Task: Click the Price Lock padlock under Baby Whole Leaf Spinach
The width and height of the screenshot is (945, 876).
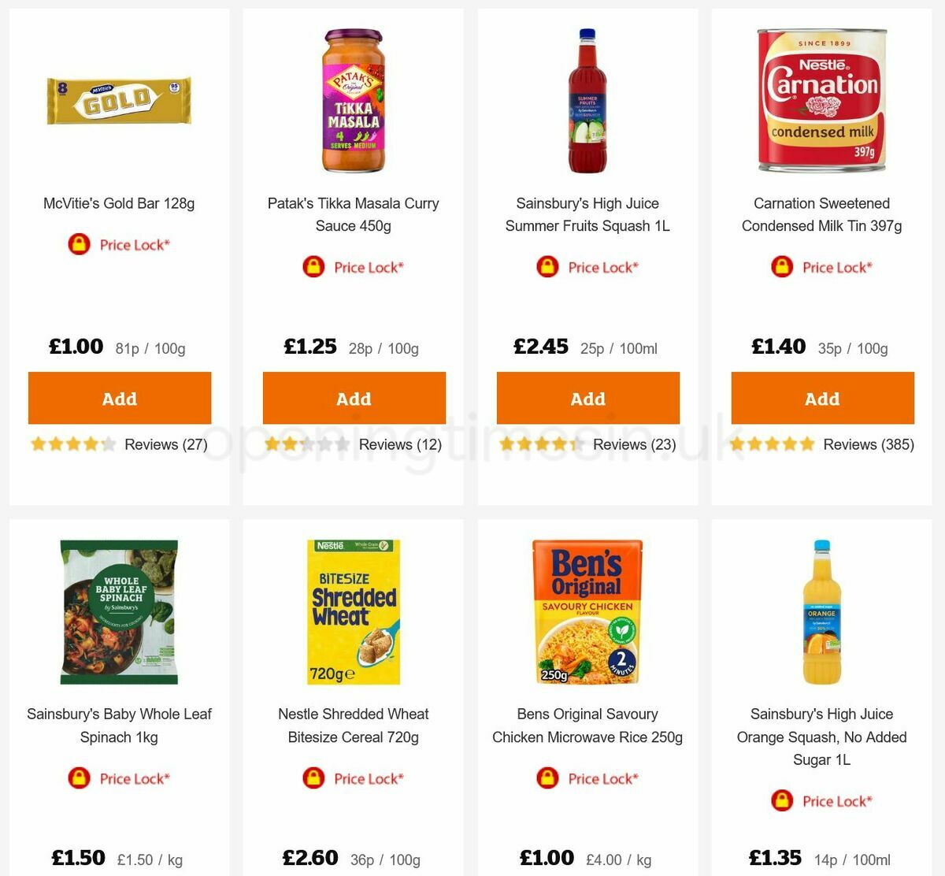Action: [80, 778]
